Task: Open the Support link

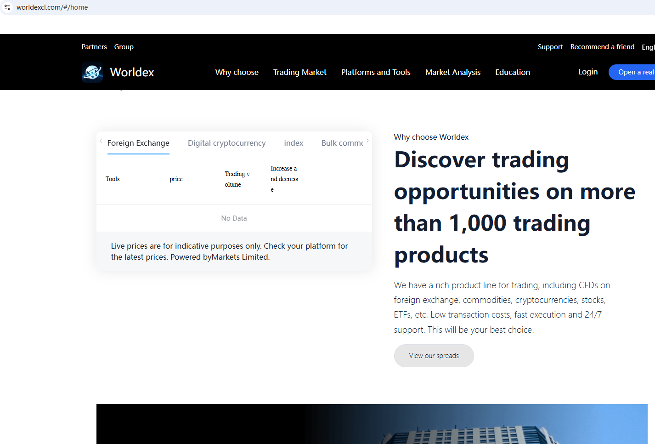Action: (x=550, y=47)
